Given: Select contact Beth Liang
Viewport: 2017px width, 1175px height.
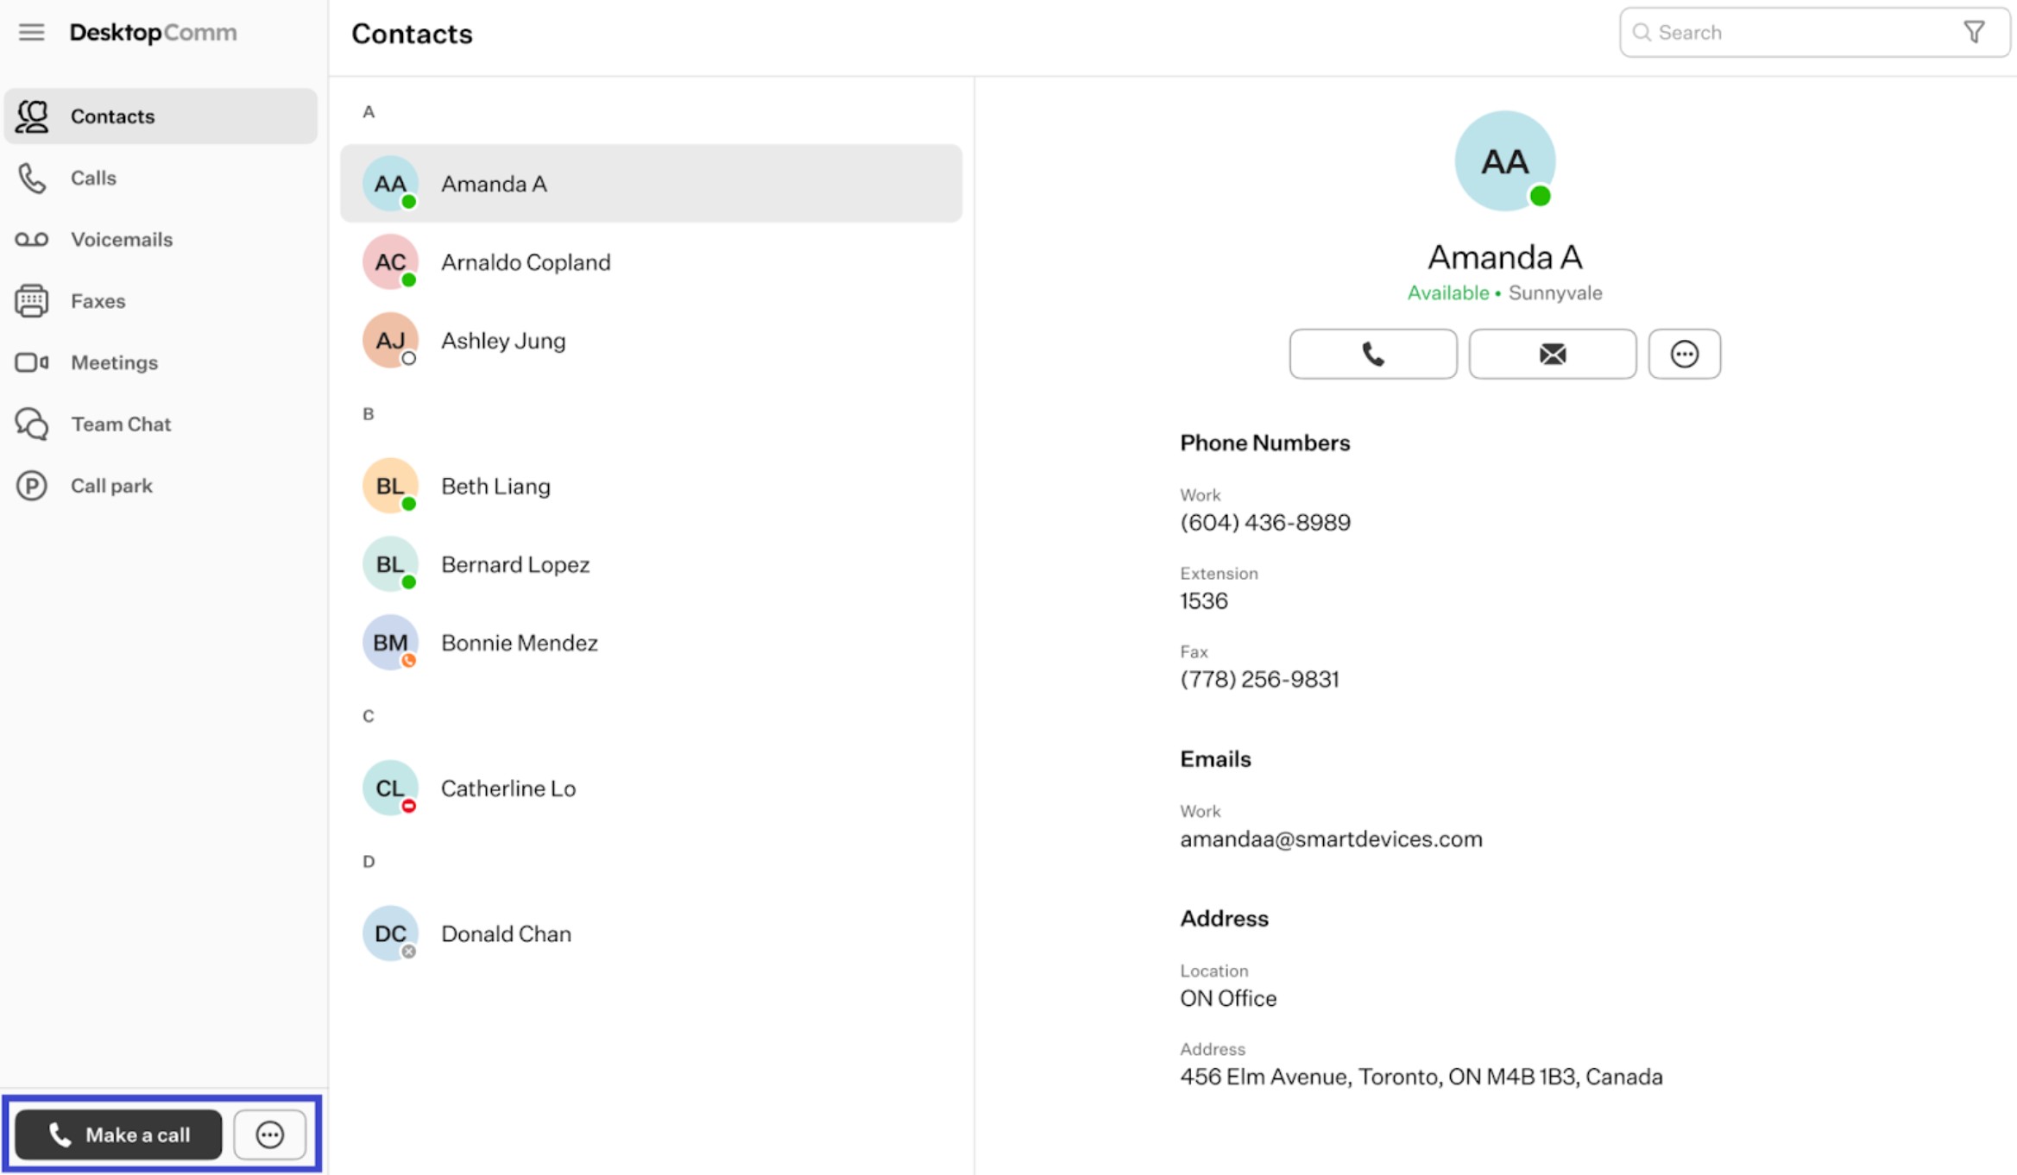Looking at the screenshot, I should click(651, 486).
